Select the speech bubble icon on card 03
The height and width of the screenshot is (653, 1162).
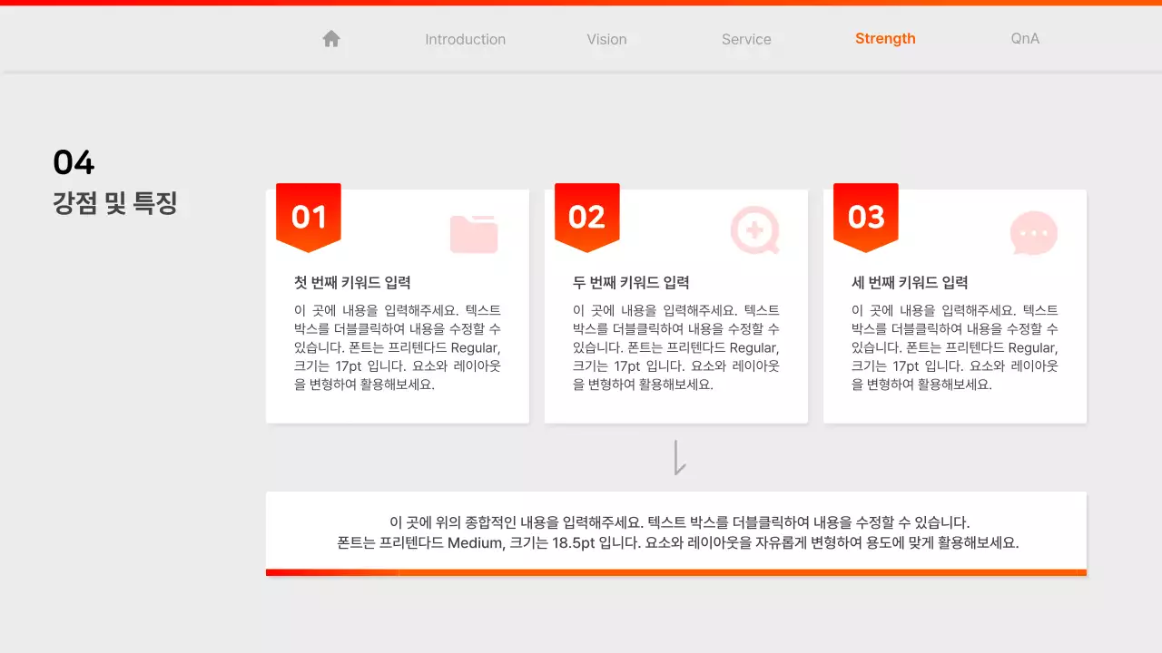[1033, 233]
